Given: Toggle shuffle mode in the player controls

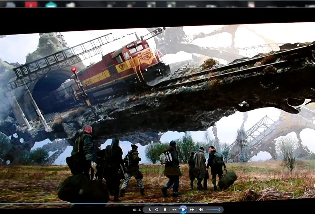Looking at the screenshot, I should point(150,210).
